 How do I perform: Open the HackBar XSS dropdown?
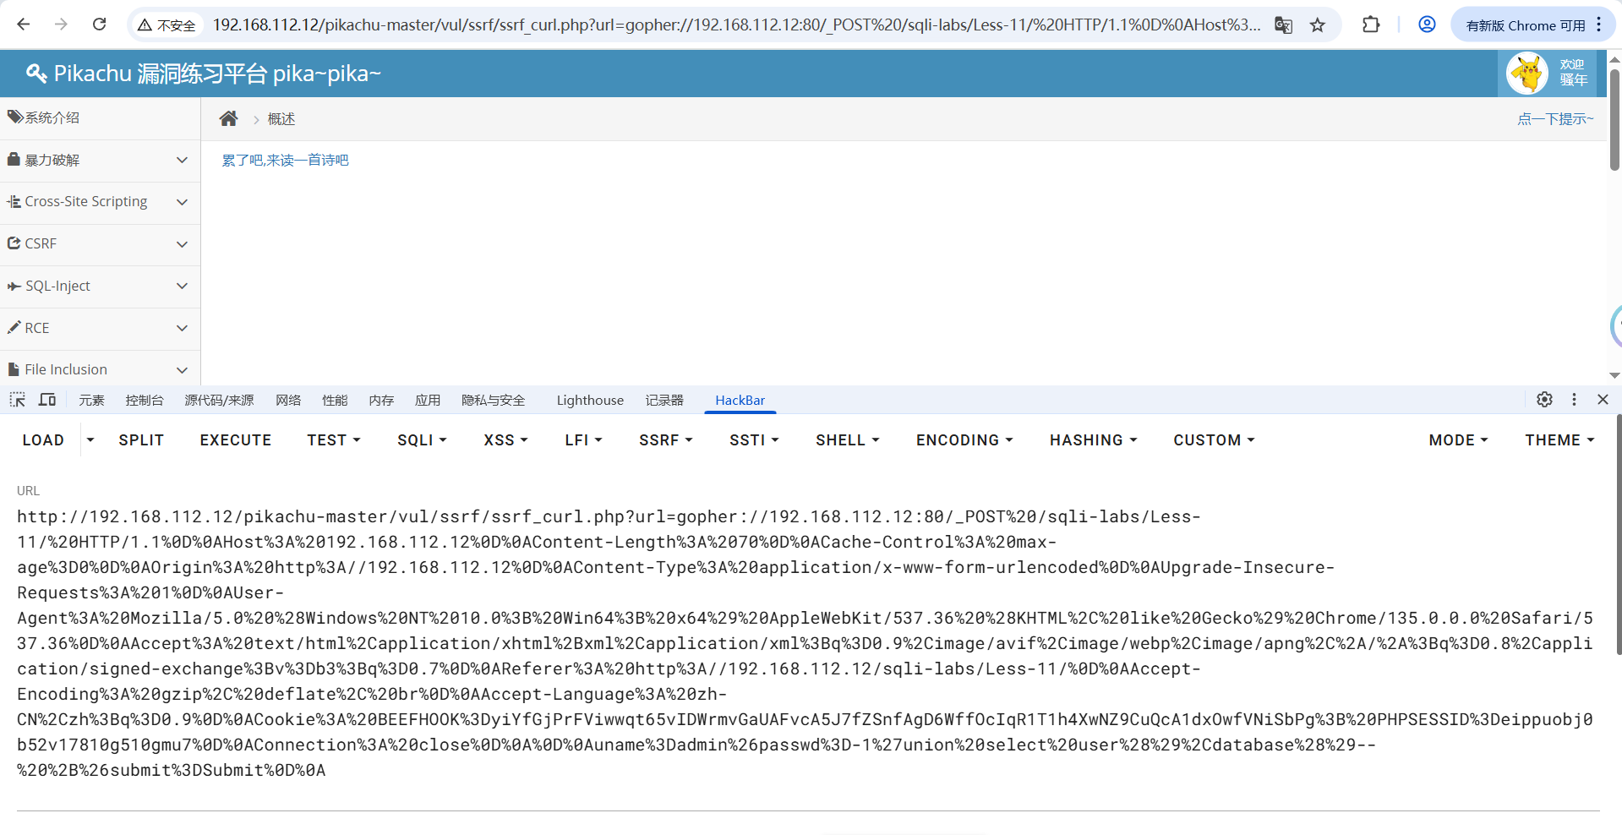pyautogui.click(x=505, y=440)
